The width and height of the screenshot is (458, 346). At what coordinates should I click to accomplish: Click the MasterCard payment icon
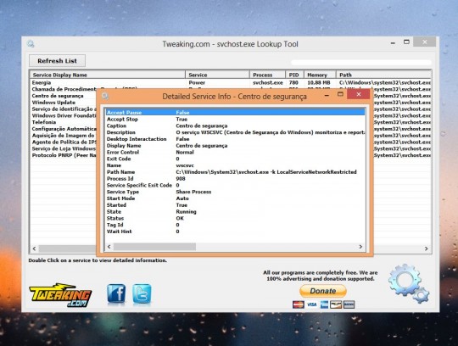tap(299, 304)
